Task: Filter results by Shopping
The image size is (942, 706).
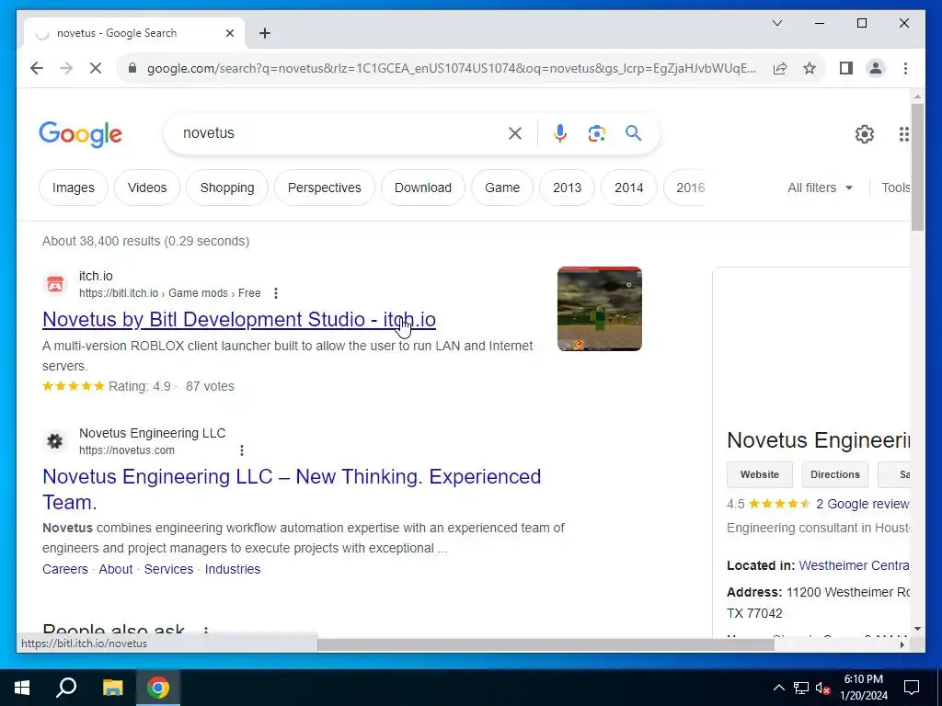Action: 227,188
